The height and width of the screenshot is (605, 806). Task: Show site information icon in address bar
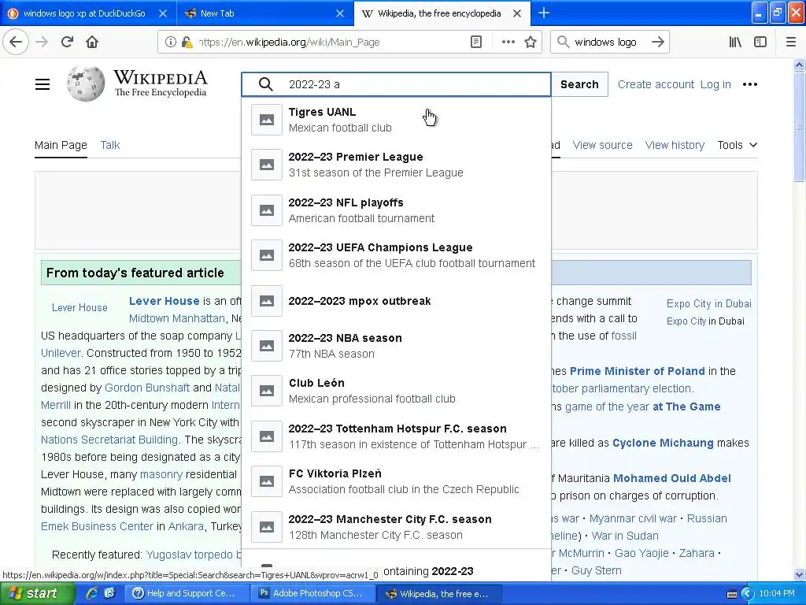[170, 43]
